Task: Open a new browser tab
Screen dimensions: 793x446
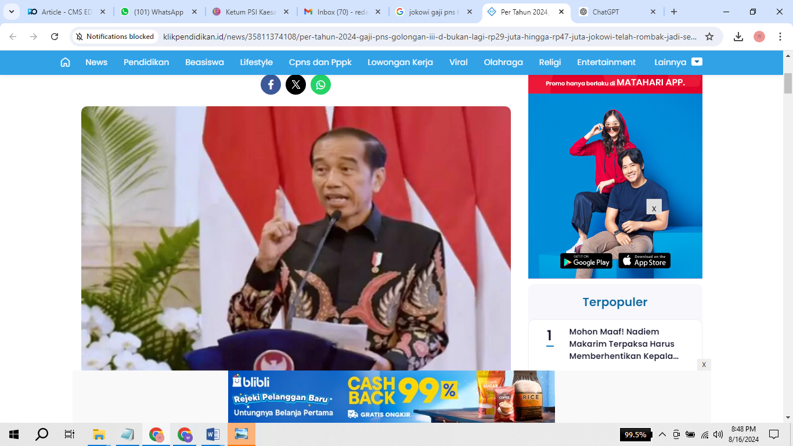Action: pos(674,12)
